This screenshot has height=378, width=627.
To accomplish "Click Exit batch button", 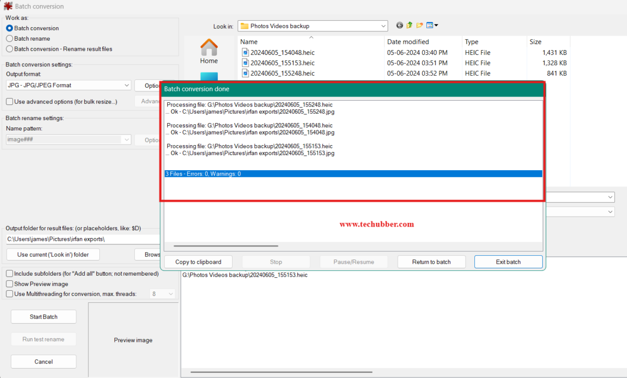I will [x=508, y=262].
